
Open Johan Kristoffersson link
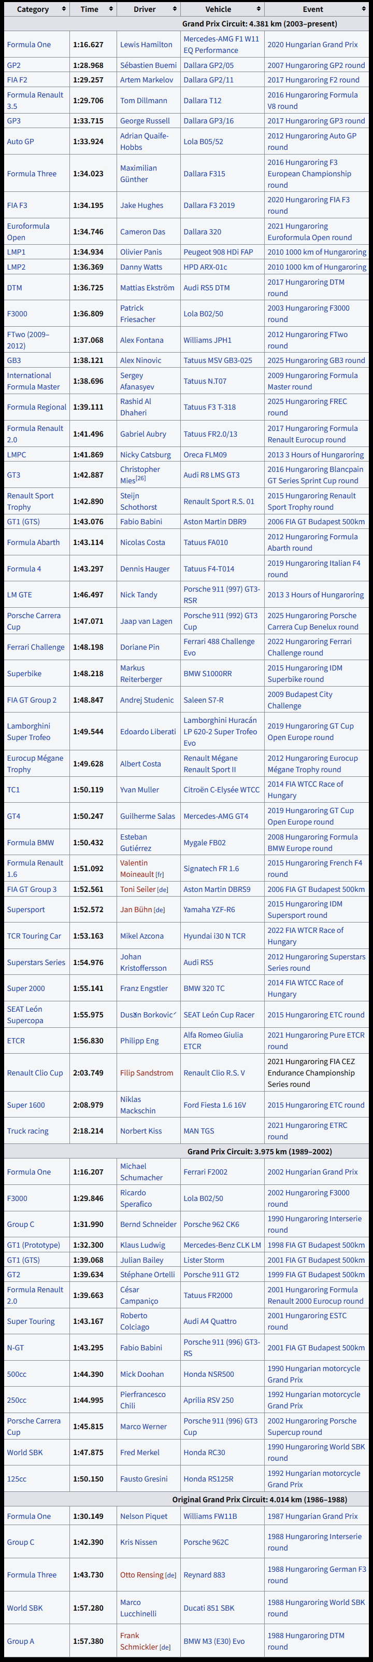(x=143, y=962)
